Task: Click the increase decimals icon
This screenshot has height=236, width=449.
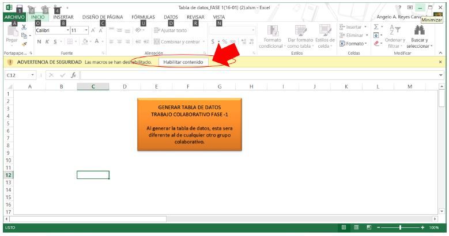Action: [x=244, y=42]
